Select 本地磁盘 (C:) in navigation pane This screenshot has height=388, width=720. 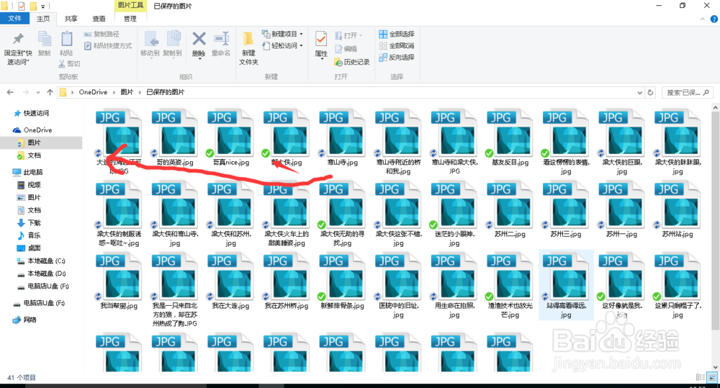click(46, 261)
